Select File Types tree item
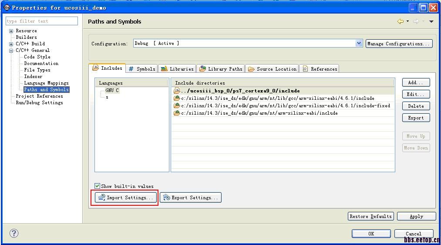 point(37,70)
